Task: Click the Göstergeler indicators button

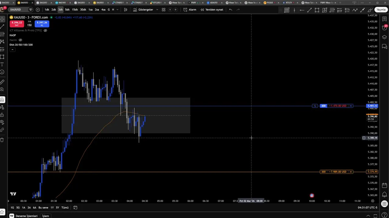Action: 143,10
